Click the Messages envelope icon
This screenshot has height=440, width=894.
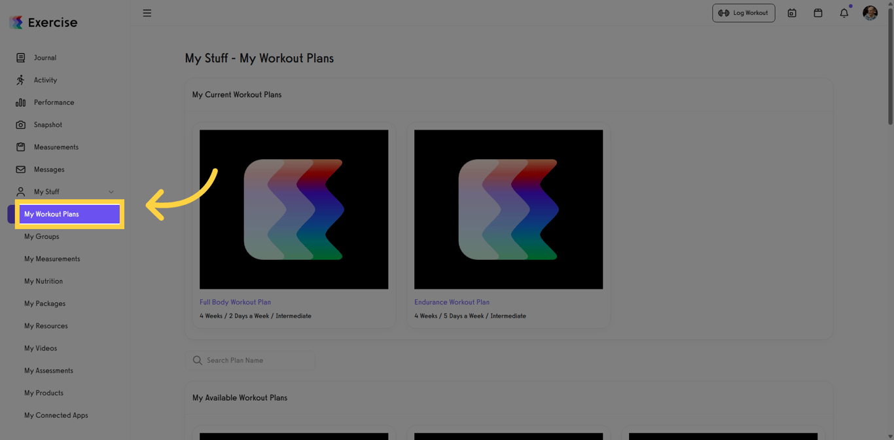coord(21,169)
